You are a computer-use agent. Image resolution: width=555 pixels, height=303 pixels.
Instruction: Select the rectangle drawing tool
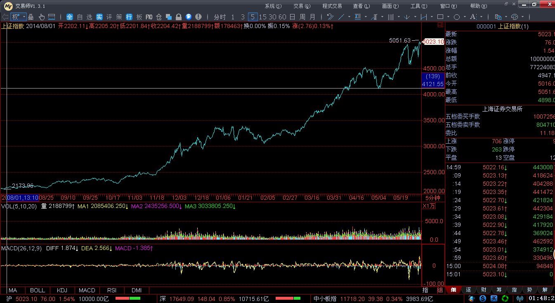440,17
